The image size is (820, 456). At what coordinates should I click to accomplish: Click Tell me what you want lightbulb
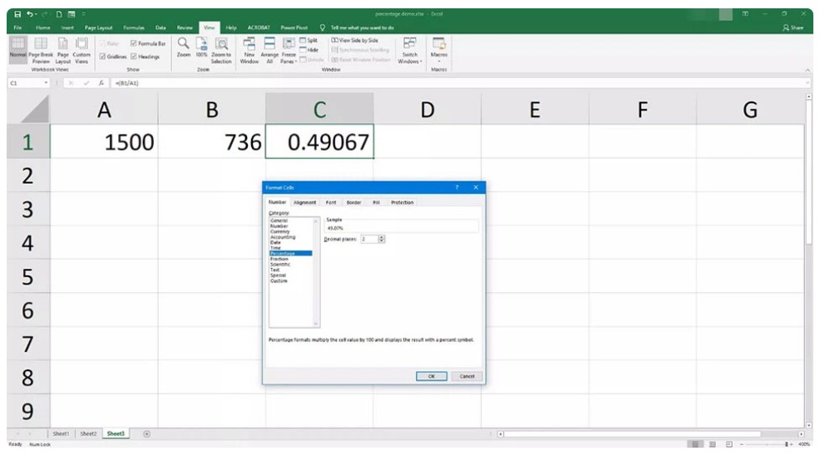[322, 27]
